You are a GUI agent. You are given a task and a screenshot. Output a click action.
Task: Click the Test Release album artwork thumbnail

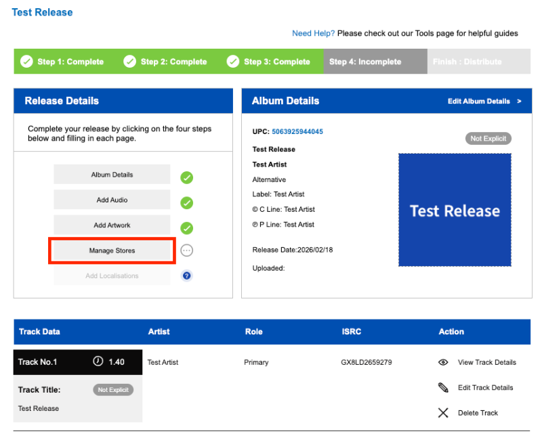(455, 210)
